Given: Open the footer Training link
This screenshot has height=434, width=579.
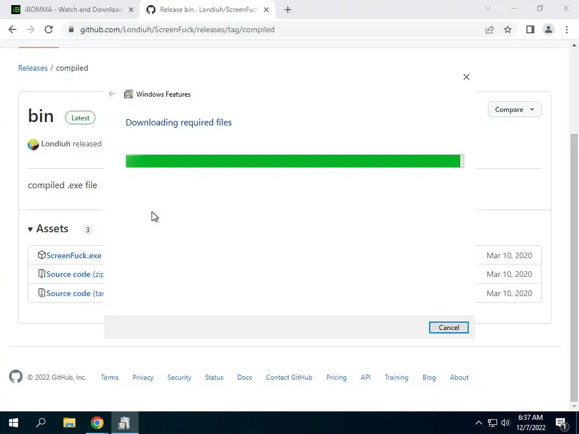Looking at the screenshot, I should pyautogui.click(x=396, y=377).
